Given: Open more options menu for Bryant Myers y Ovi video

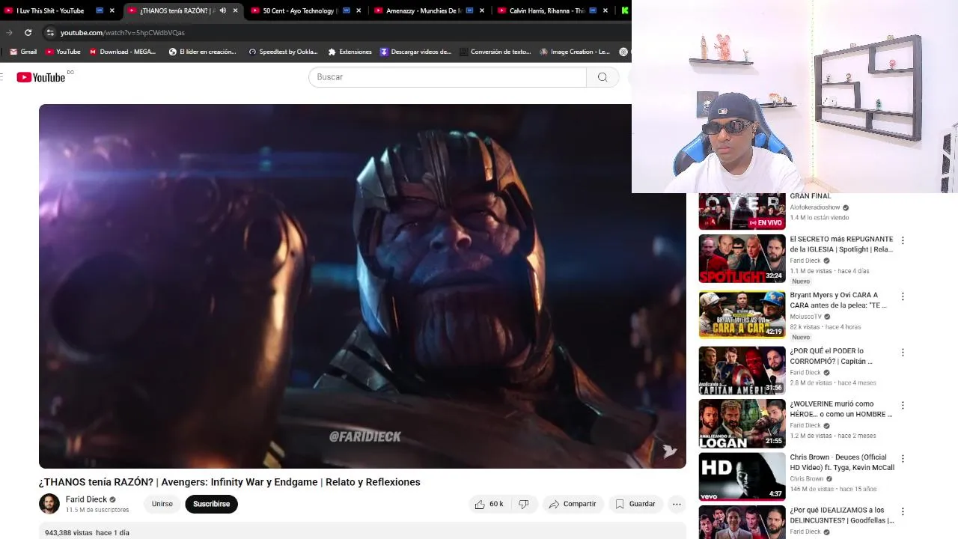Looking at the screenshot, I should click(903, 296).
